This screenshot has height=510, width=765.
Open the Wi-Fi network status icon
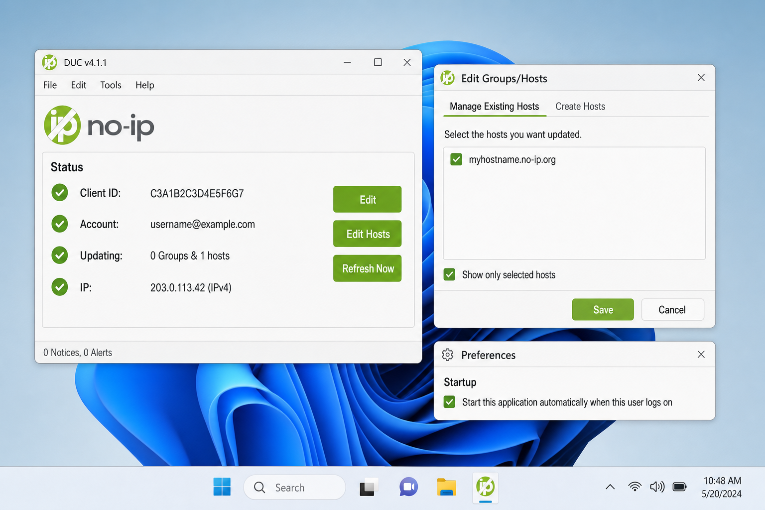point(635,487)
